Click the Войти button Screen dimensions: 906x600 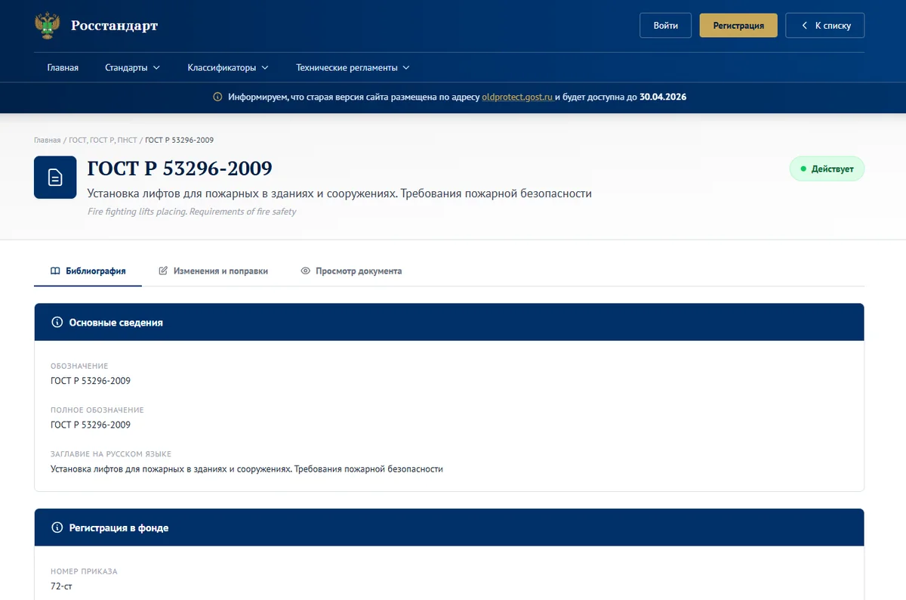pyautogui.click(x=666, y=25)
